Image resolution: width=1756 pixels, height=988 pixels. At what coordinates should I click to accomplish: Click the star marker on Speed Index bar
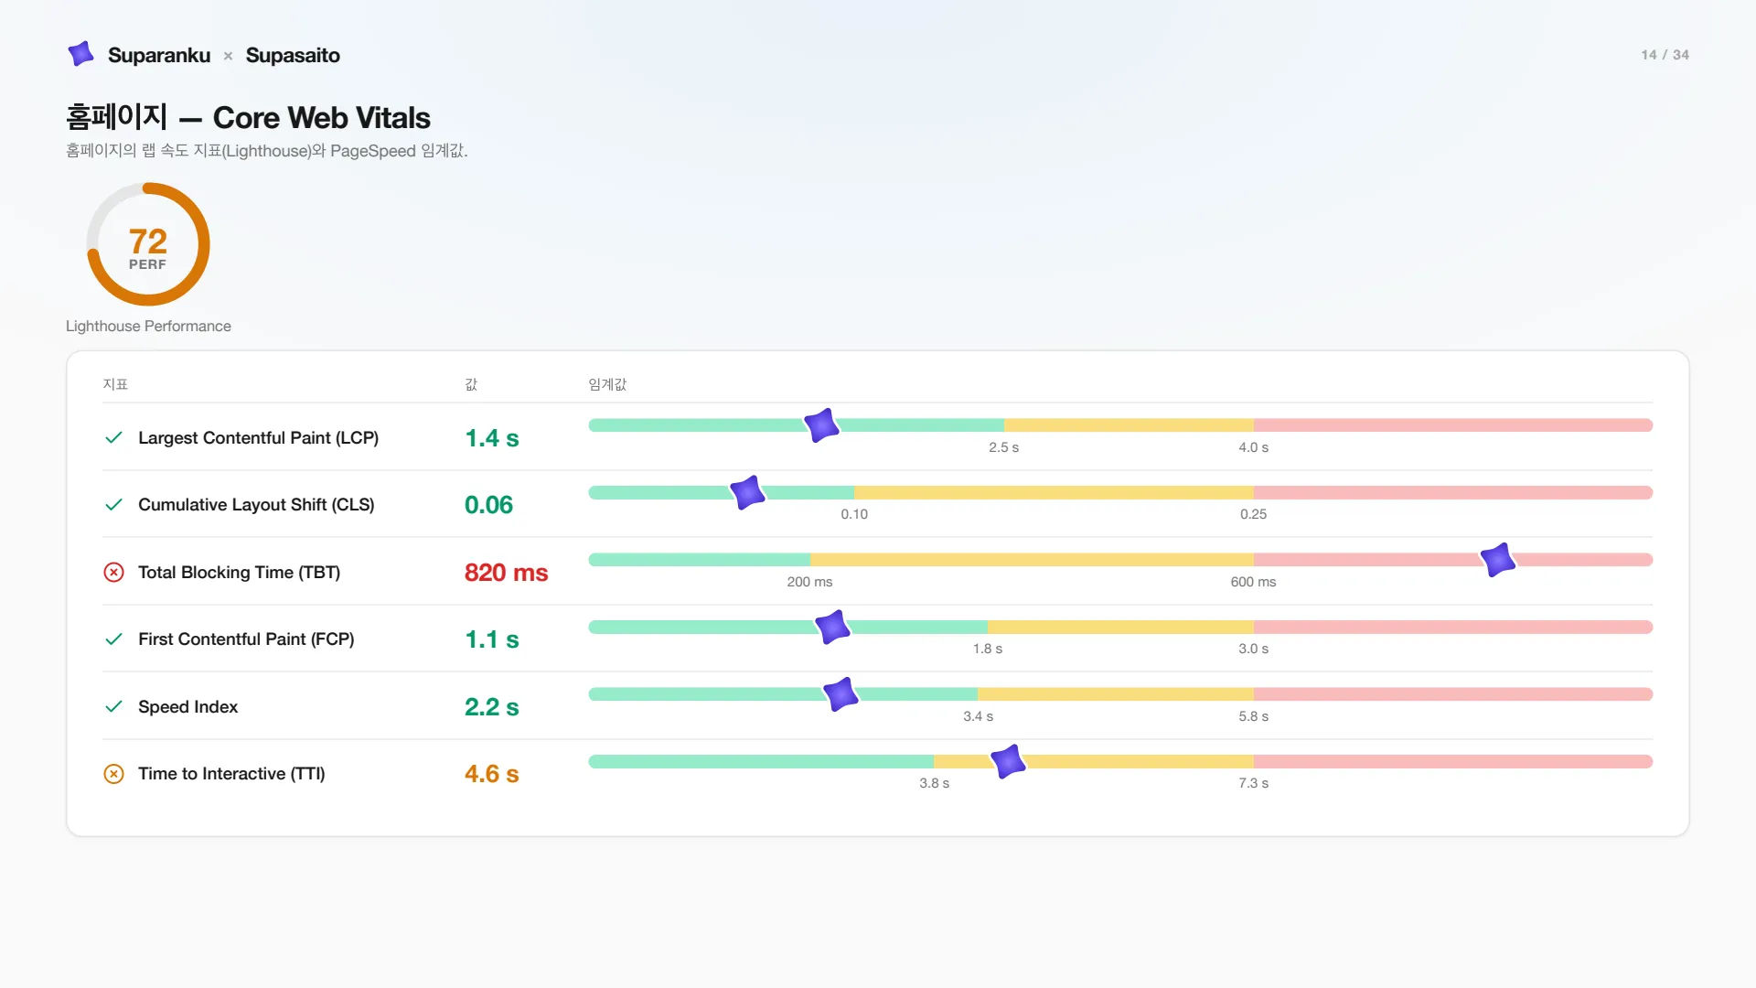point(841,694)
